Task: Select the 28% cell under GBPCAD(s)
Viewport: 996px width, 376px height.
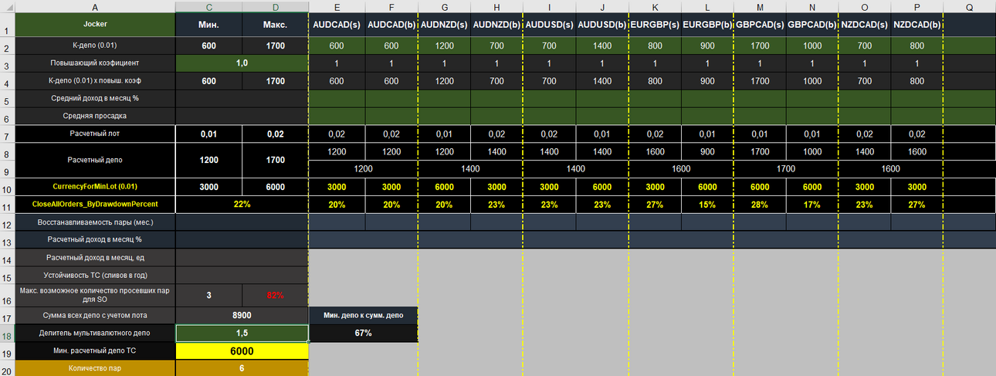Action: [760, 205]
